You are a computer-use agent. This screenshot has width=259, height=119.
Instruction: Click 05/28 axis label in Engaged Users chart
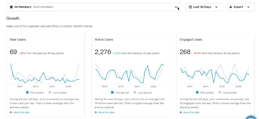pos(238,86)
